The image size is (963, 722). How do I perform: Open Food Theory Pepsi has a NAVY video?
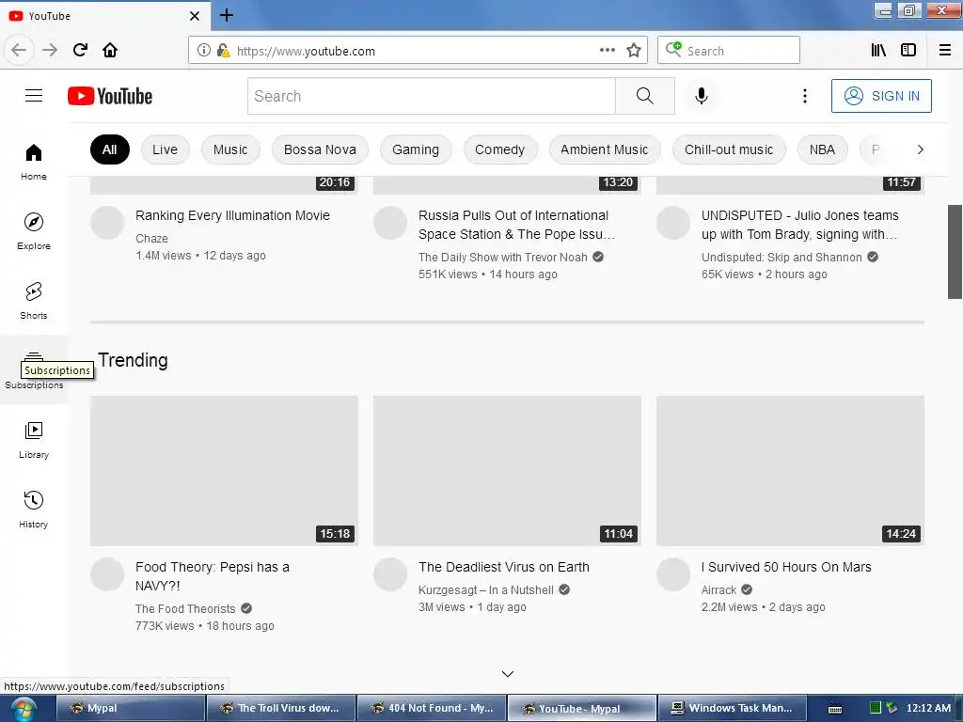(x=213, y=576)
